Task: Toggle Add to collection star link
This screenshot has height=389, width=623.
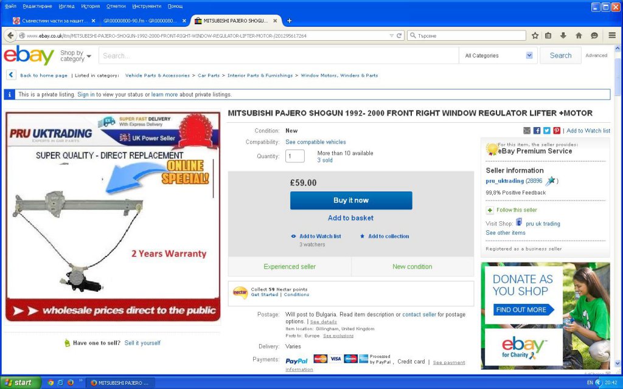Action: pyautogui.click(x=385, y=236)
